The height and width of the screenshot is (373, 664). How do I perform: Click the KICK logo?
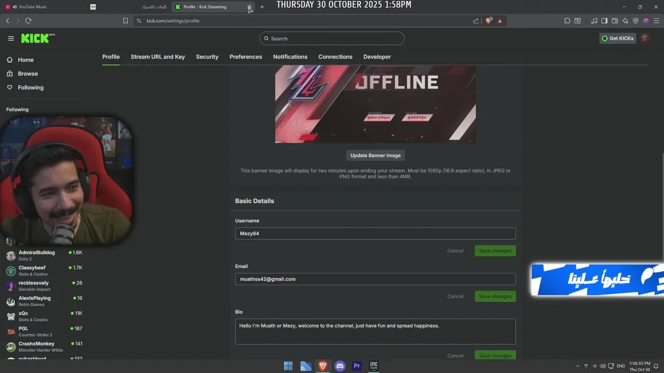(38, 38)
